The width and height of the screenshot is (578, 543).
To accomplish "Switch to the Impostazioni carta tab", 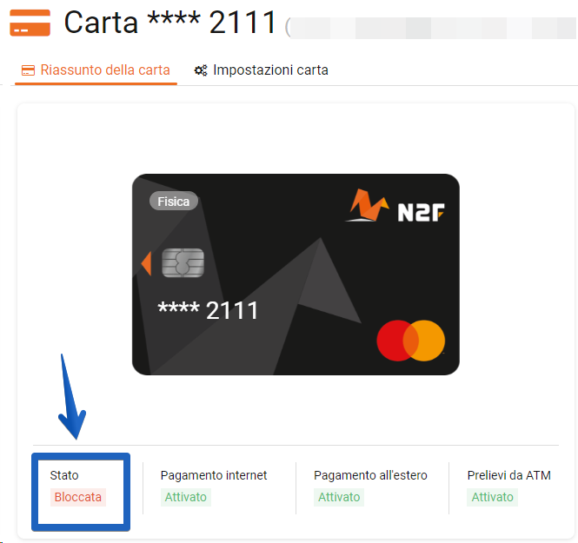I will (x=262, y=70).
